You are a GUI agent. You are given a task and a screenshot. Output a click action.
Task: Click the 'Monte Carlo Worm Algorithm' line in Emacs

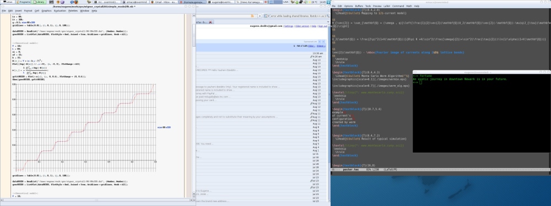372,76
